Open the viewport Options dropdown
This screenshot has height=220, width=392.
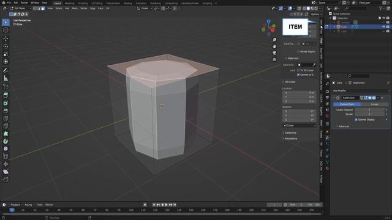pos(316,14)
